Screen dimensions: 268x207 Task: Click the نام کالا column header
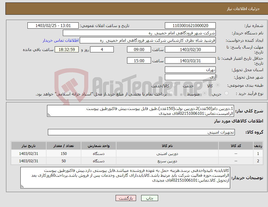click(x=167, y=146)
